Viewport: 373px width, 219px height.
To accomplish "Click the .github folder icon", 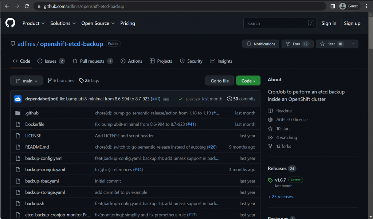I will tap(18, 113).
